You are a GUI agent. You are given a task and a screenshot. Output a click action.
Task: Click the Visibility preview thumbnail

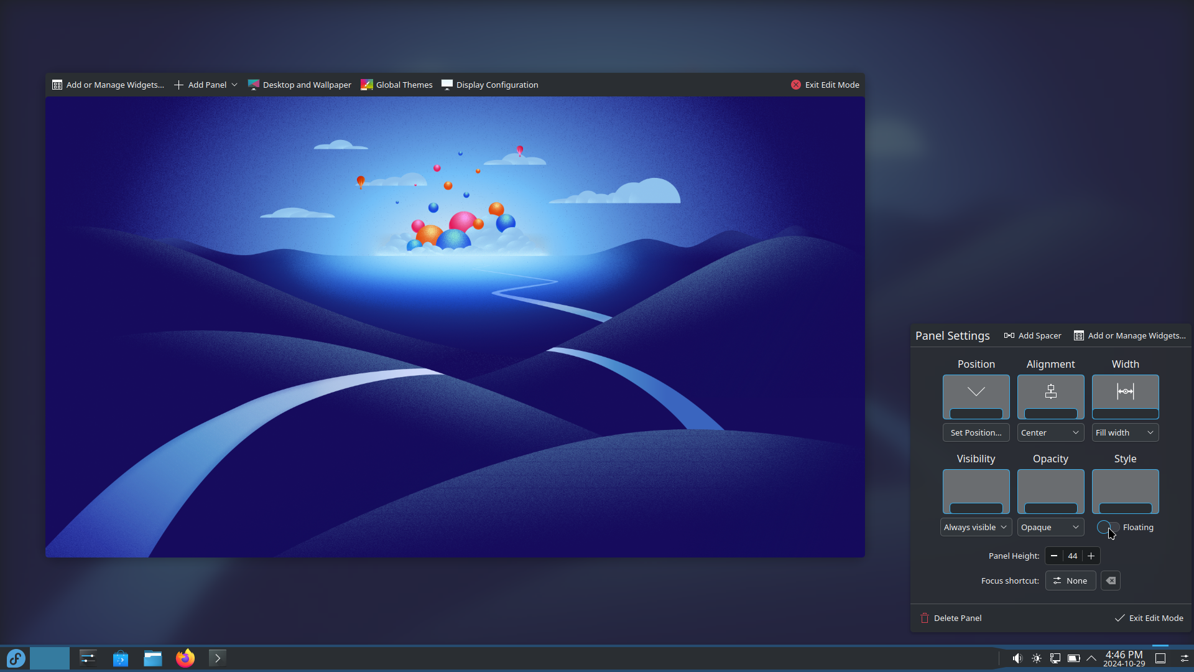pos(976,492)
